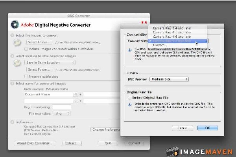
Task: Confirm Preferences with OK
Action: tap(207, 128)
